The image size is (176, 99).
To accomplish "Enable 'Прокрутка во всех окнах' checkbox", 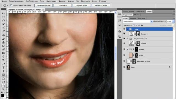I will 11,5.
